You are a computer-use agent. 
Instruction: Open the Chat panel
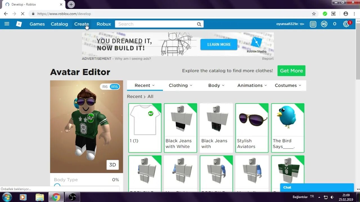pos(317,187)
